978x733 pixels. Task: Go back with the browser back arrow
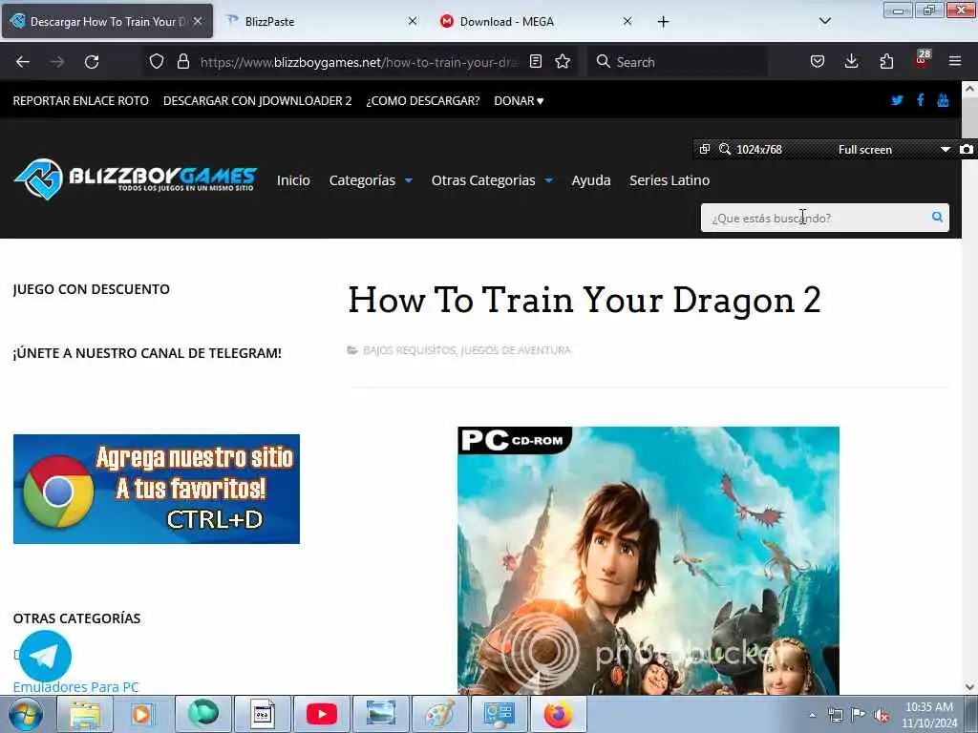pyautogui.click(x=23, y=62)
